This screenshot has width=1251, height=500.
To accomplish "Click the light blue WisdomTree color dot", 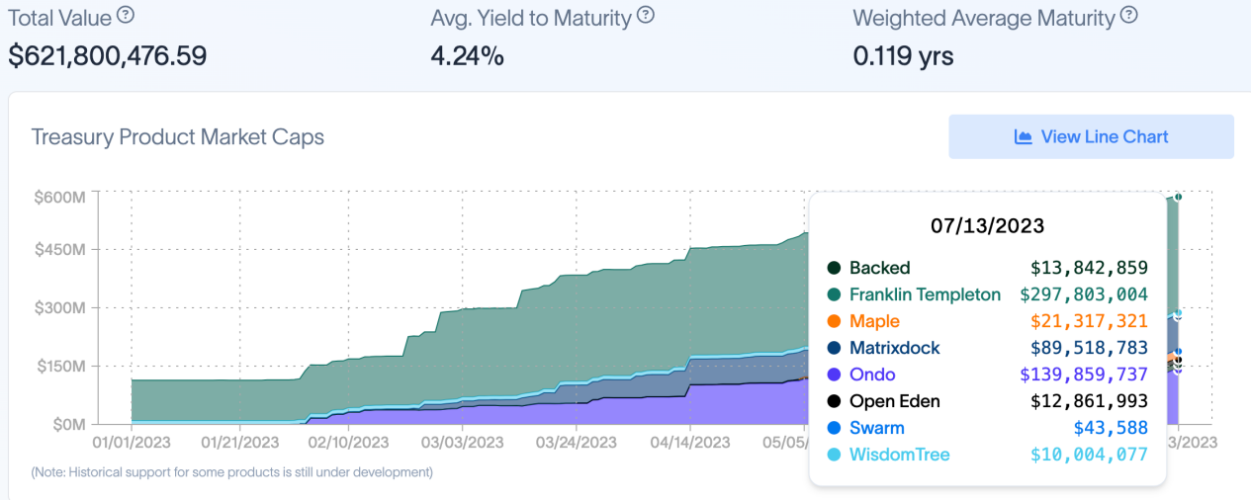I will 834,455.
